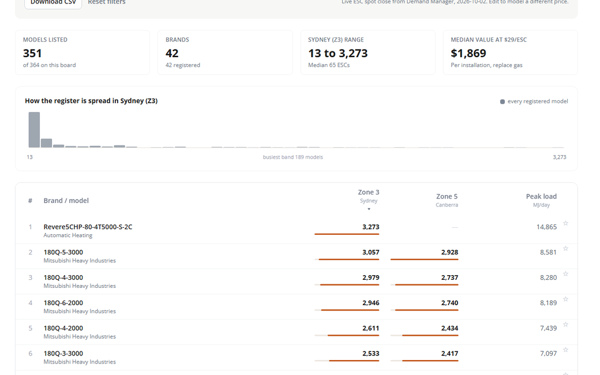The height and width of the screenshot is (375, 600).
Task: Select the "13 to 3,273" Sydney range value
Action: [338, 53]
